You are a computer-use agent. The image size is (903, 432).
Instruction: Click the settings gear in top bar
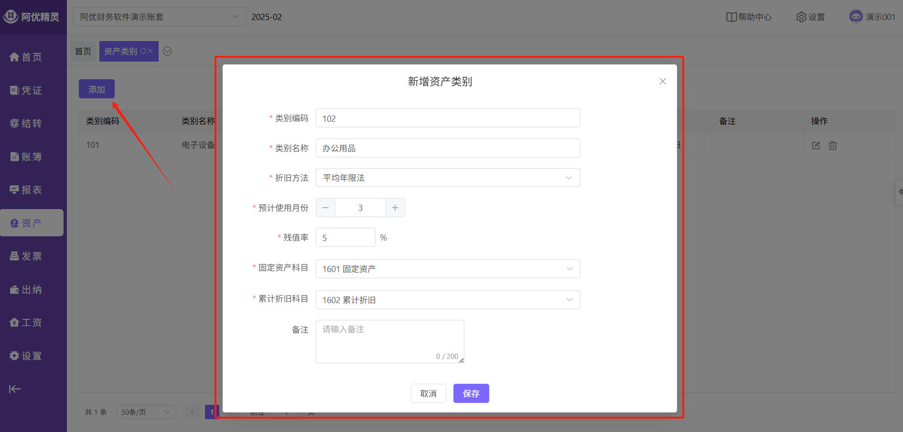(x=801, y=17)
